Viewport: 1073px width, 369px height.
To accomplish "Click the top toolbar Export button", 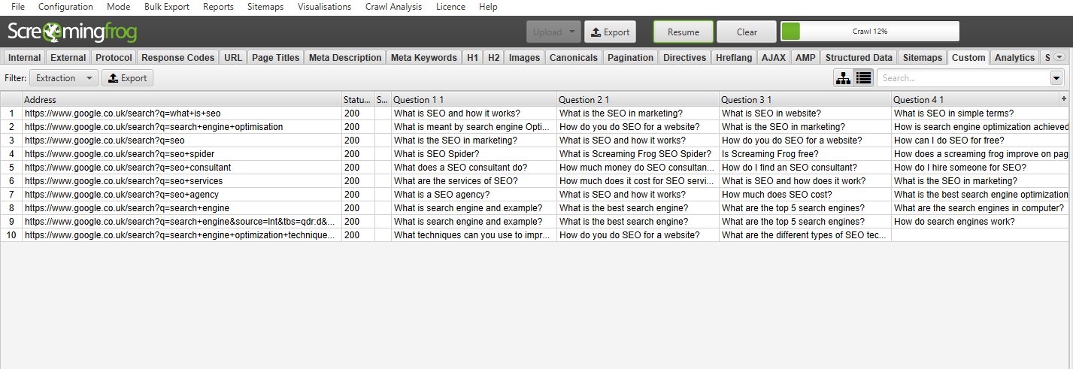I will (x=610, y=32).
